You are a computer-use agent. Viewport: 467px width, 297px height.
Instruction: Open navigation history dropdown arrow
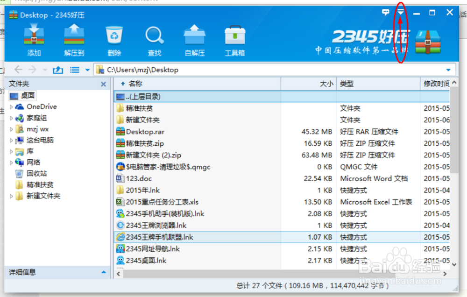[45, 70]
